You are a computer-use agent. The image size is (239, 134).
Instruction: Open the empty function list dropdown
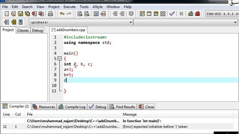(186, 22)
